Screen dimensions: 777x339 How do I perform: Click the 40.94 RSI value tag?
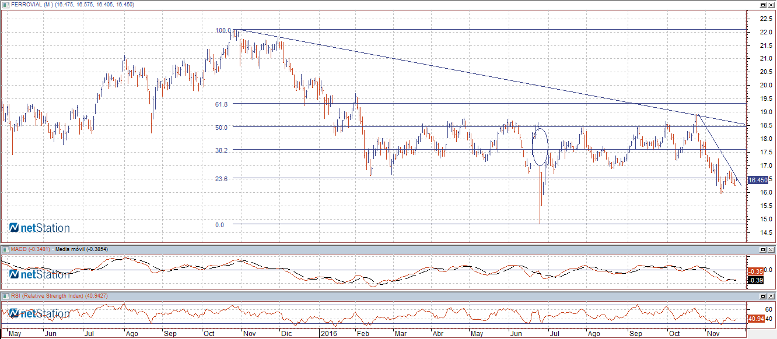(756, 319)
